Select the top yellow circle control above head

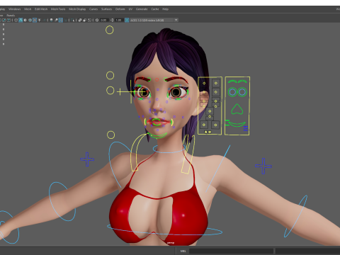tap(110, 30)
